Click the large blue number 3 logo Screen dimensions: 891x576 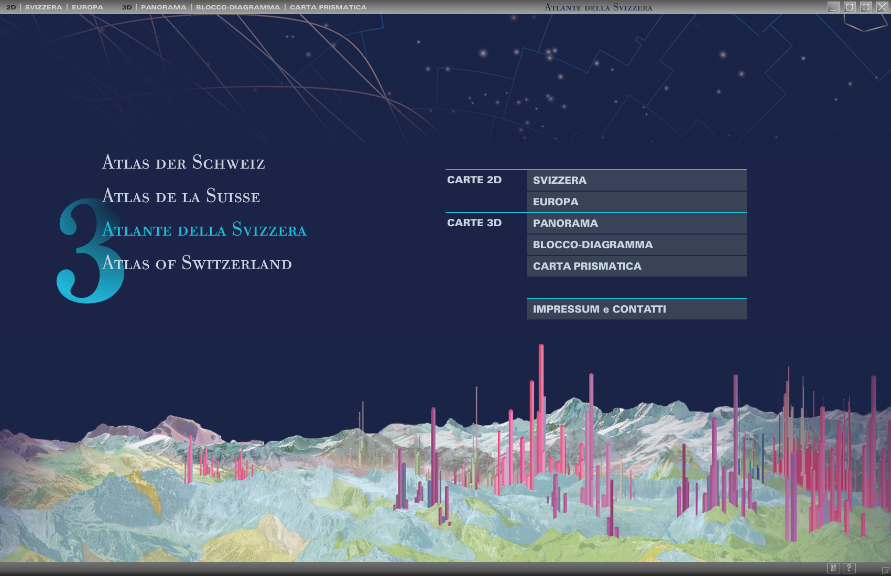pos(90,250)
